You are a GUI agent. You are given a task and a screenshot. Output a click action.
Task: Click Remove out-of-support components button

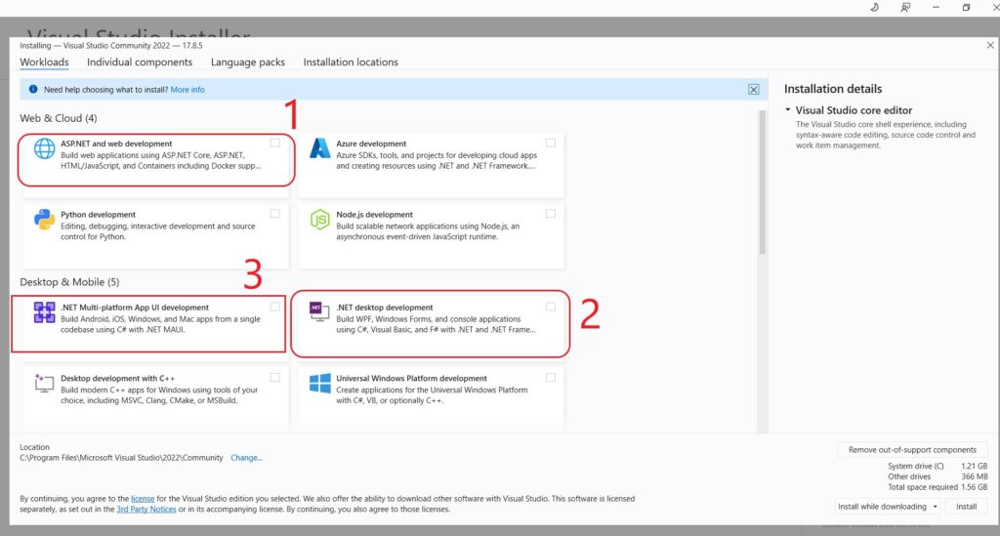[x=912, y=450]
